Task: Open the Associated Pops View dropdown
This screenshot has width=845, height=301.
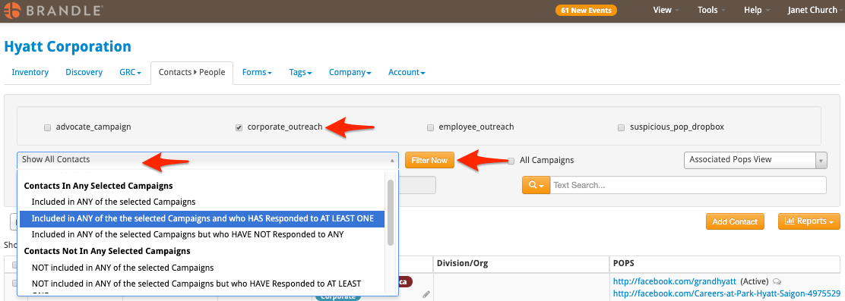Action: pos(755,160)
